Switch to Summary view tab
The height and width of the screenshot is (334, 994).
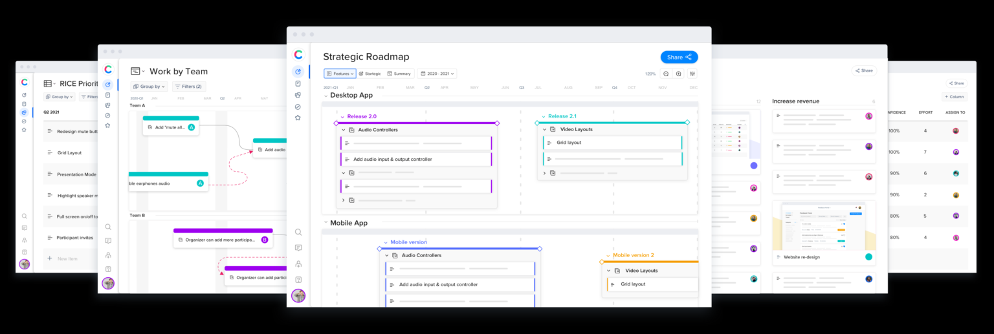[x=399, y=74]
